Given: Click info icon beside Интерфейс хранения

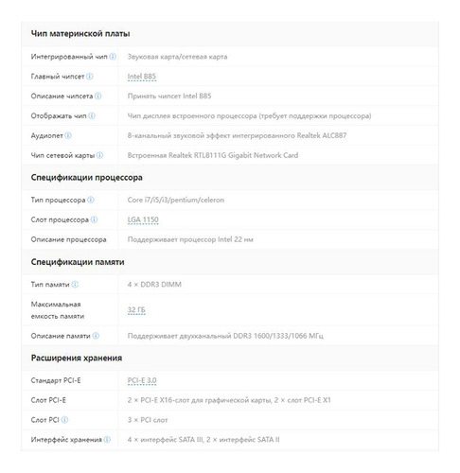Looking at the screenshot, I should click(x=107, y=439).
